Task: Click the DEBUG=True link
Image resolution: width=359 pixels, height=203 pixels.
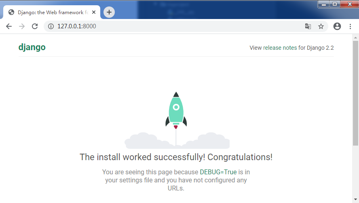Action: (x=218, y=172)
